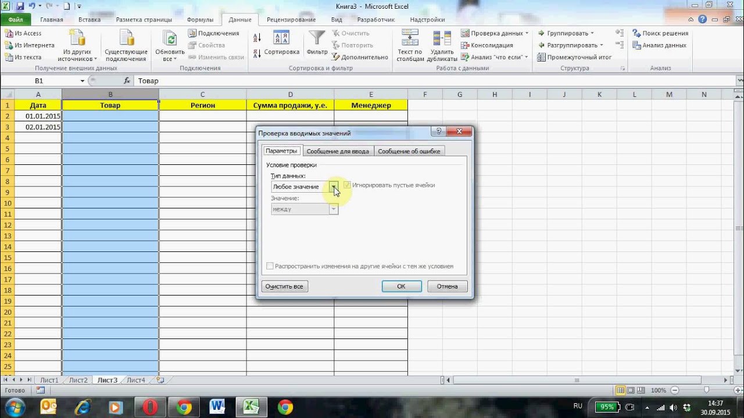
Task: Open validation dialog help question mark
Action: [x=439, y=132]
